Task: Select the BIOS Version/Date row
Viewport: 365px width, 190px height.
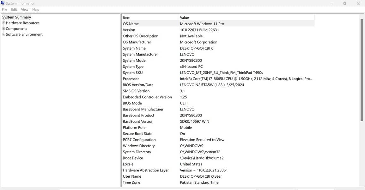Action: pyautogui.click(x=138, y=85)
